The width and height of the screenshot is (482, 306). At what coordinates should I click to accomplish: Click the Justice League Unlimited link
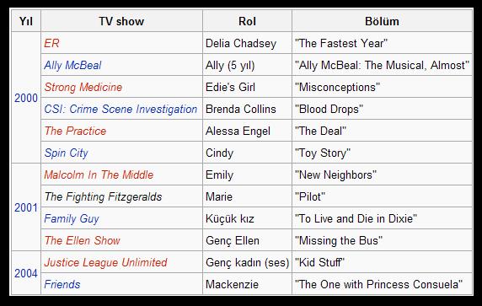coord(105,263)
